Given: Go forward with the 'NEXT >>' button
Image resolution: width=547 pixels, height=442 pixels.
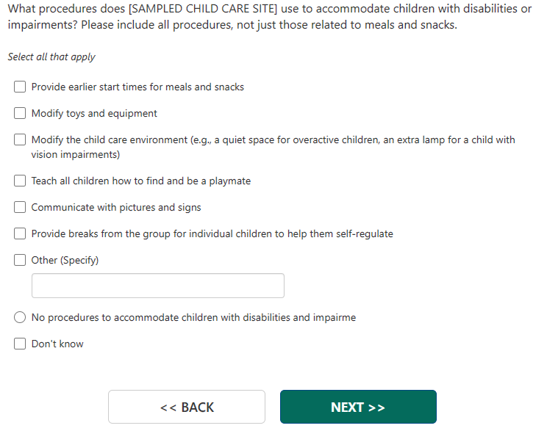Looking at the screenshot, I should click(358, 407).
